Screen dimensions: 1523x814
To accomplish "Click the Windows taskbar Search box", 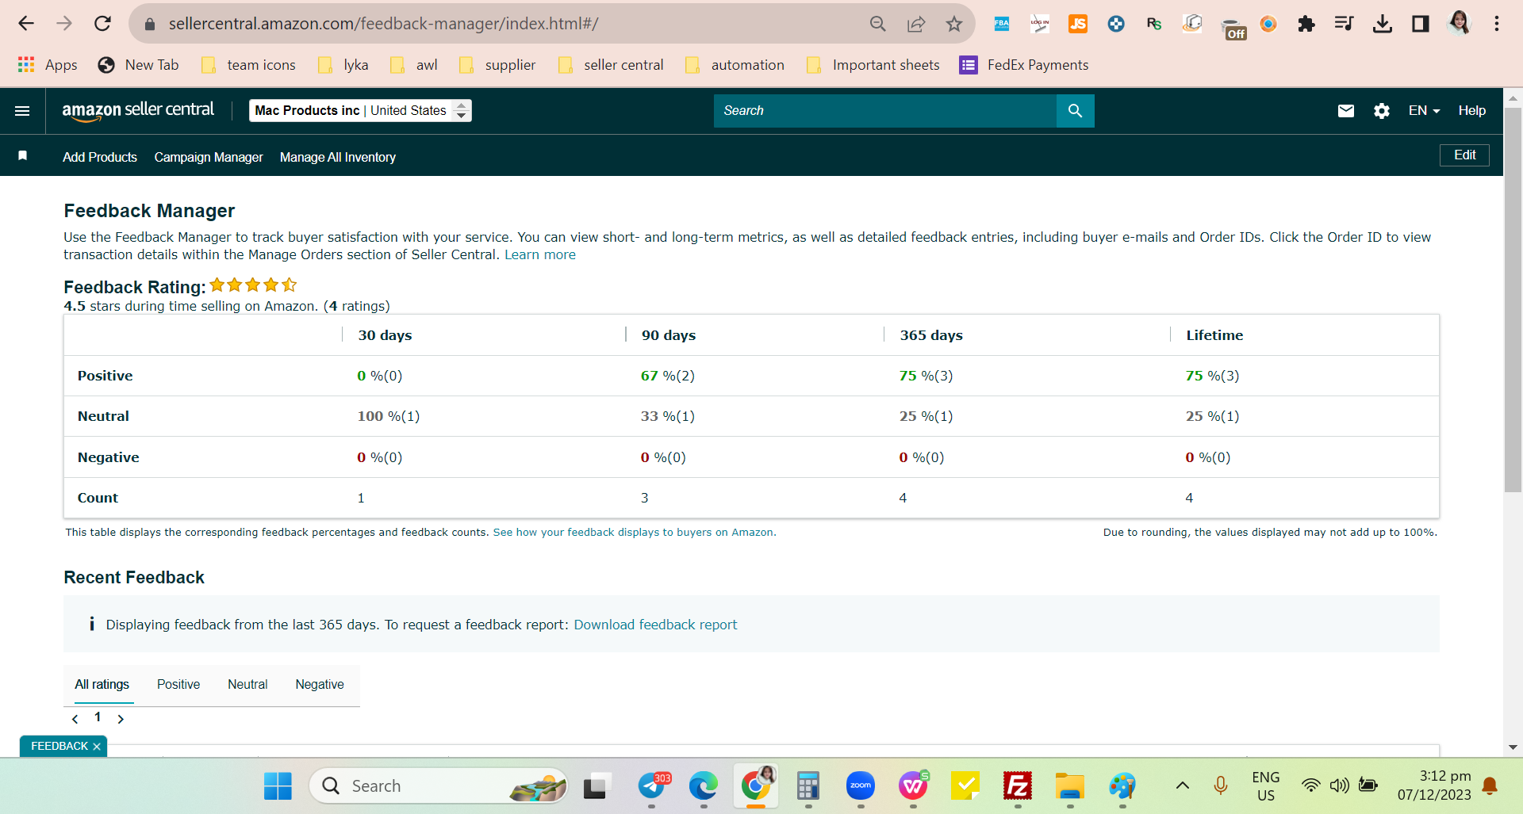I will pos(439,786).
